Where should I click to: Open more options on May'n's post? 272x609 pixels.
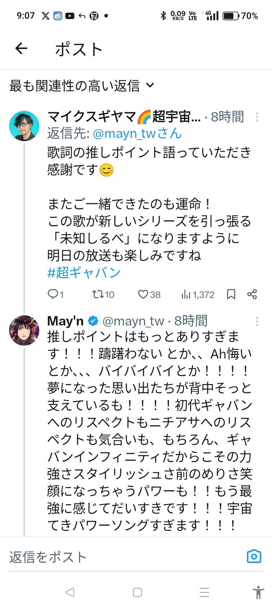[x=257, y=321]
